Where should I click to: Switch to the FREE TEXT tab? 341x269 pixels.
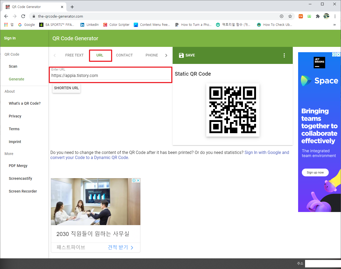74,55
